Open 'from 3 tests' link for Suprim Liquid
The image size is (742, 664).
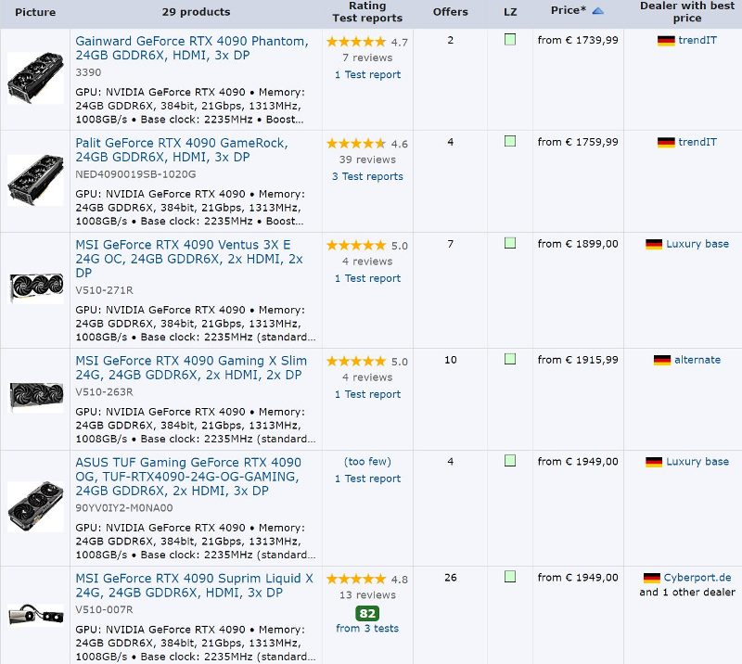(367, 628)
